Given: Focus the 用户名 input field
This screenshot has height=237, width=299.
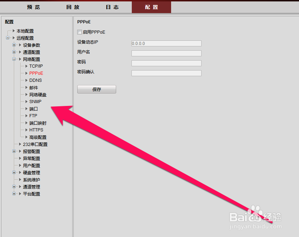Looking at the screenshot, I should click(166, 53).
